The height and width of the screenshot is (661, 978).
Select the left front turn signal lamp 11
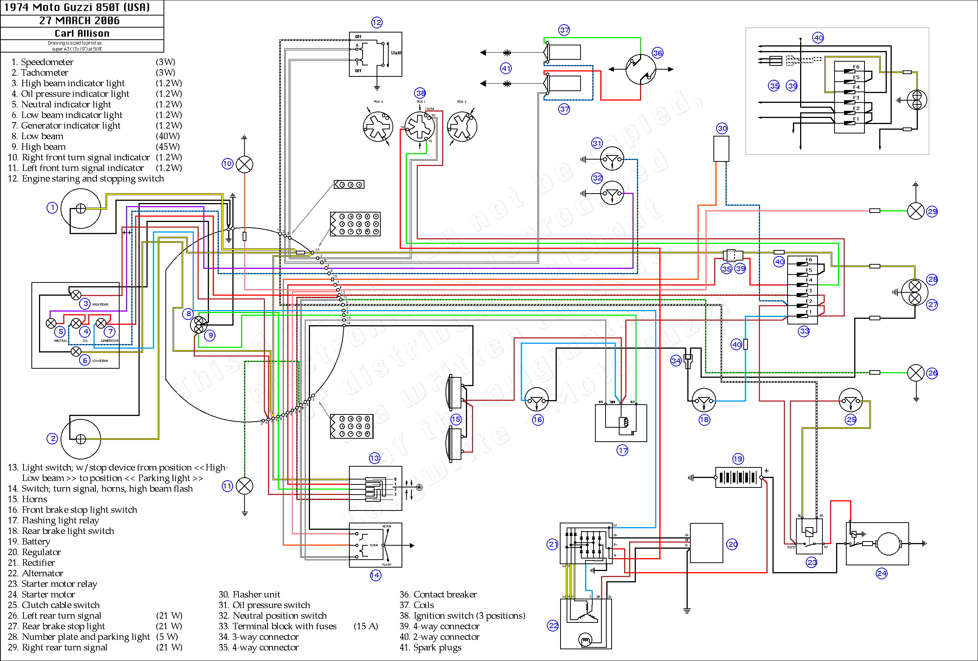tap(244, 486)
